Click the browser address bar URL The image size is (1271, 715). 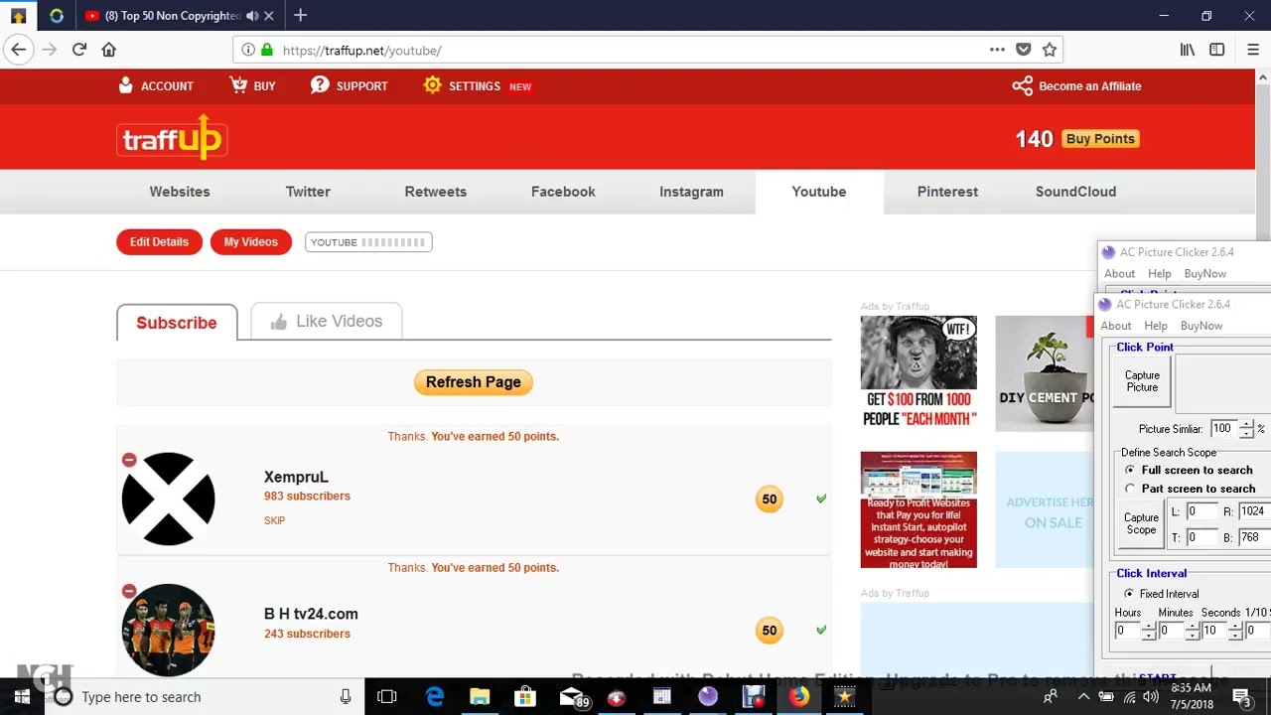[x=361, y=51]
